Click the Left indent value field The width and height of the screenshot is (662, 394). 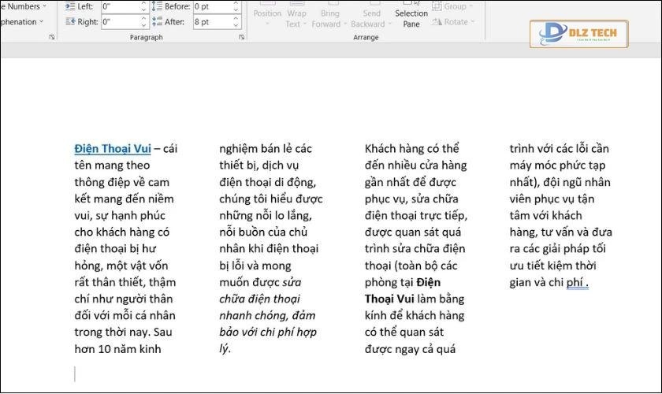pyautogui.click(x=118, y=6)
